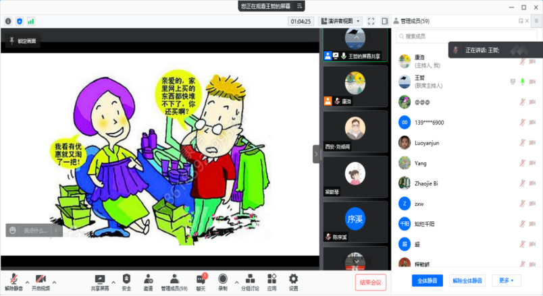Click the 结束会议 end meeting button

click(x=371, y=283)
